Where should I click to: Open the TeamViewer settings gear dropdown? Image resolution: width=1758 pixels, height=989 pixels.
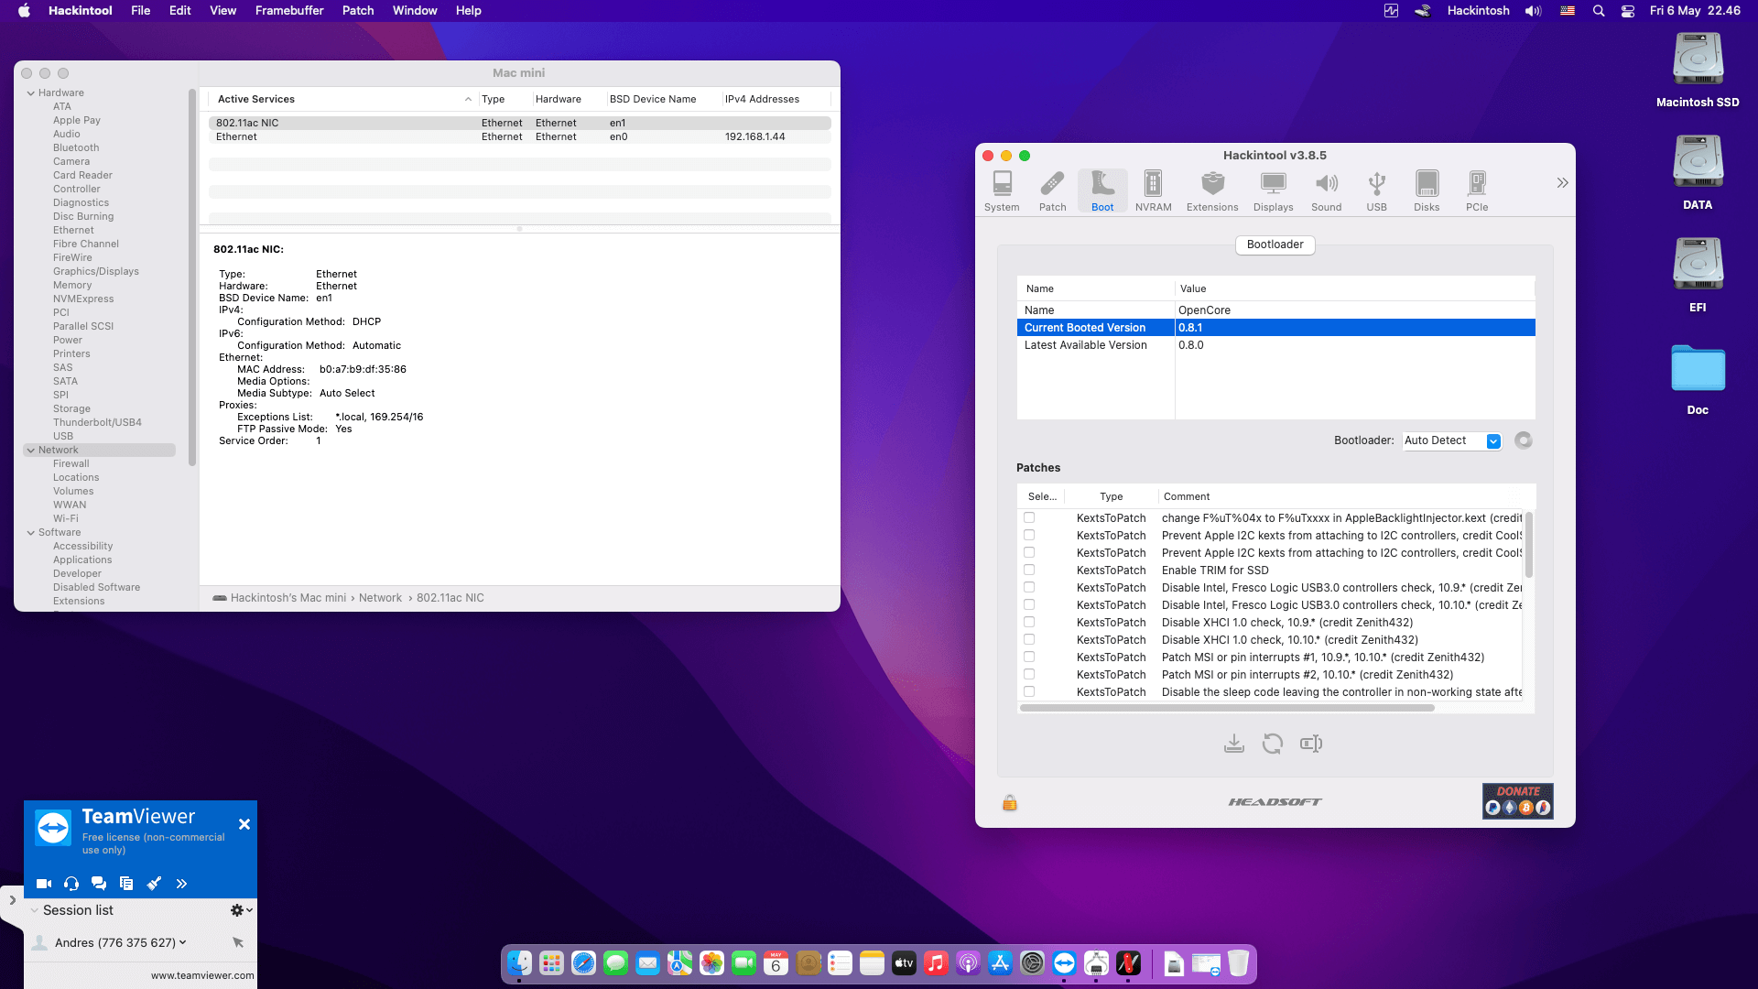(242, 910)
